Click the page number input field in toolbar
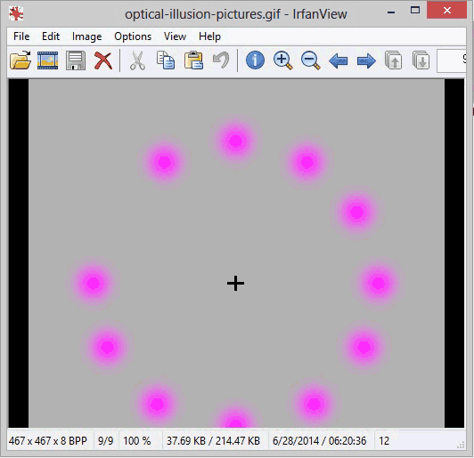The width and height of the screenshot is (474, 458). [452, 60]
